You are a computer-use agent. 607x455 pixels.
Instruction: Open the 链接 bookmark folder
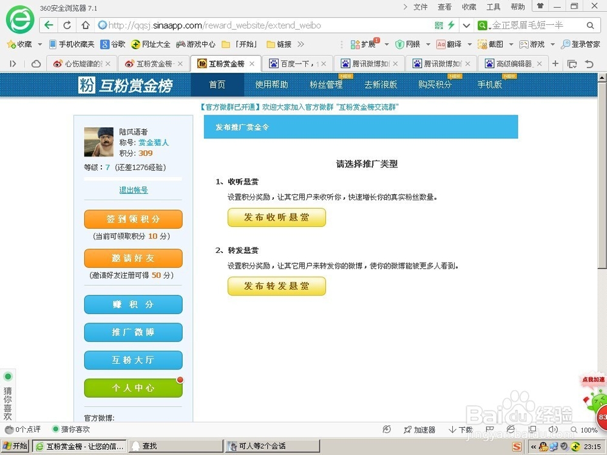279,44
